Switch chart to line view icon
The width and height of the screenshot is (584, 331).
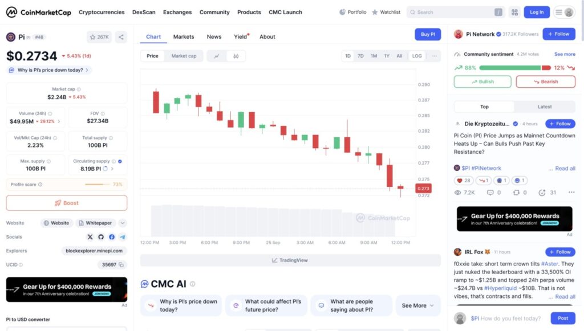click(x=217, y=56)
